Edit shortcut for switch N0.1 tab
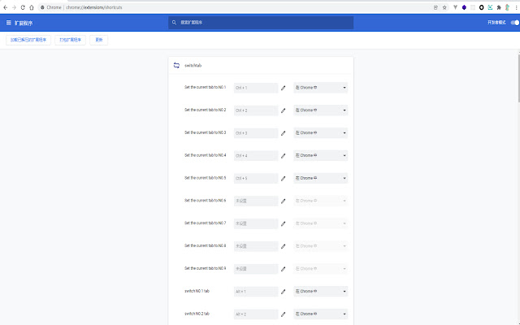This screenshot has height=325, width=520. click(x=283, y=292)
